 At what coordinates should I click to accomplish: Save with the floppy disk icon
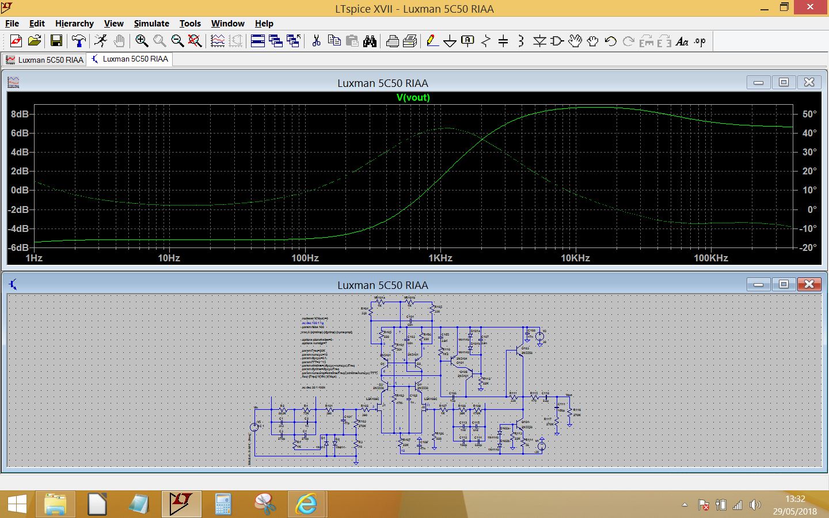point(56,41)
